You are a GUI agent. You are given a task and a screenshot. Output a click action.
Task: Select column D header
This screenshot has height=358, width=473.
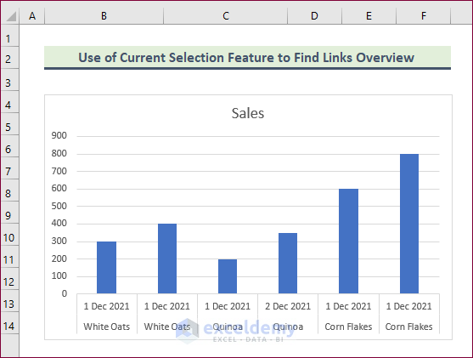(x=315, y=15)
